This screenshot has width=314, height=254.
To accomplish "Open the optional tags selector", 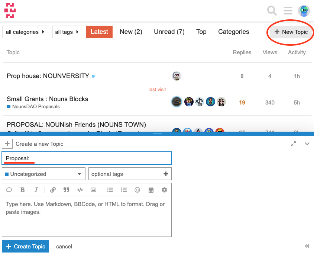I will pos(130,174).
